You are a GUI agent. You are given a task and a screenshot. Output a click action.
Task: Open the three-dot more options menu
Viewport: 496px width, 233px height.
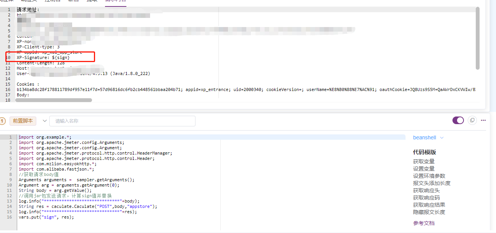[483, 120]
